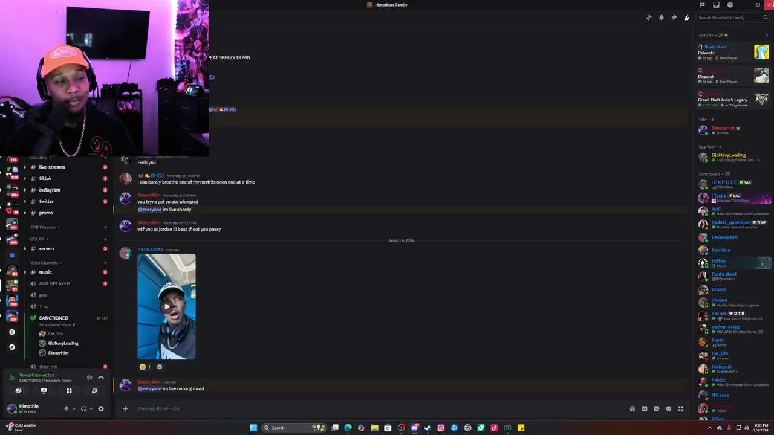Create channel in COD Warzone category
This screenshot has height=435, width=774.
point(105,227)
